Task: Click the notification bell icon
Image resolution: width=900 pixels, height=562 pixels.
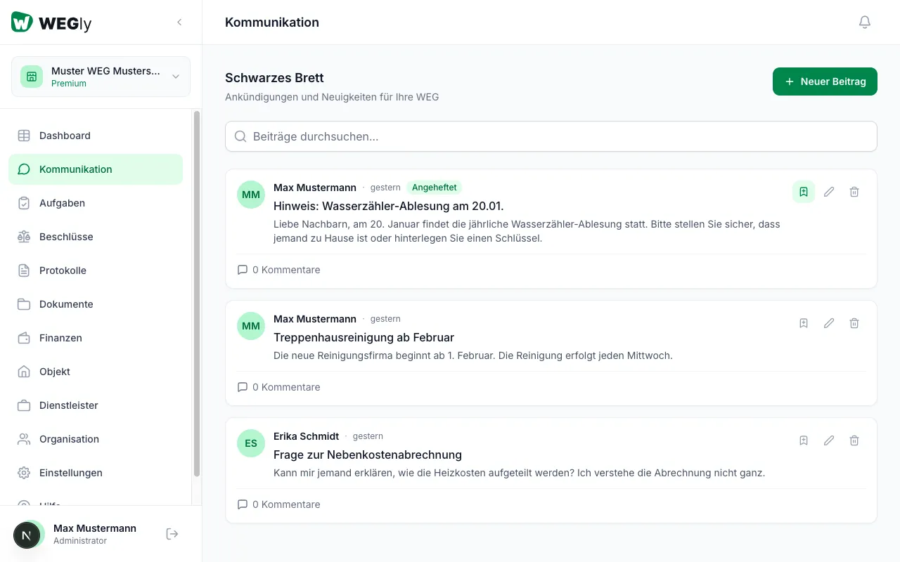Action: click(x=865, y=22)
